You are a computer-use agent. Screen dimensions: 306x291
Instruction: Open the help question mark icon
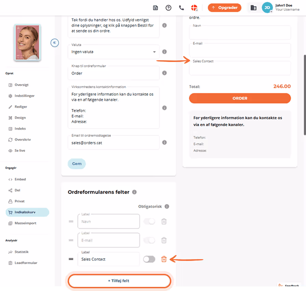coord(168,8)
